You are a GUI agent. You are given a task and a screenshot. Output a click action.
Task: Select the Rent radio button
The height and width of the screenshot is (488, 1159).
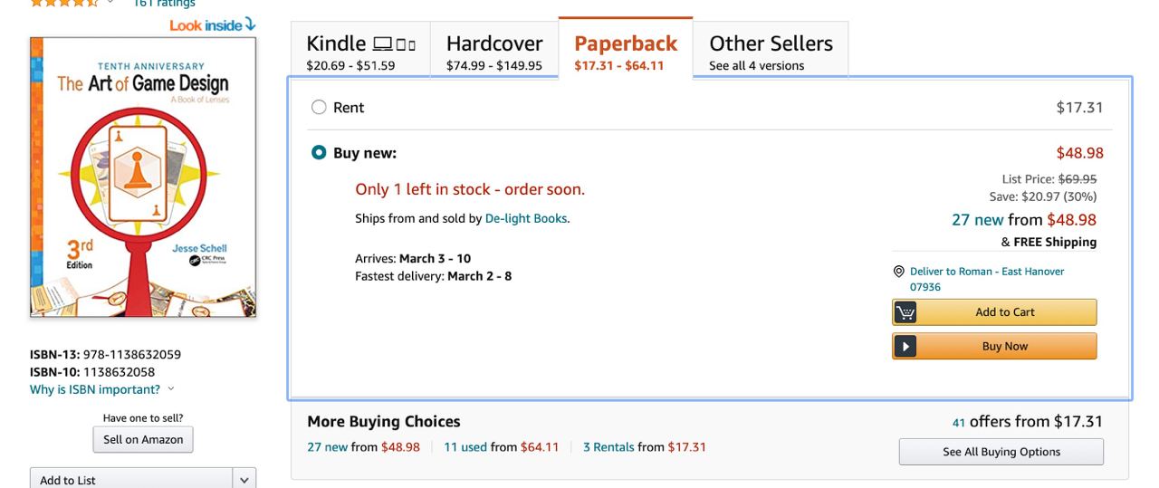tap(319, 108)
